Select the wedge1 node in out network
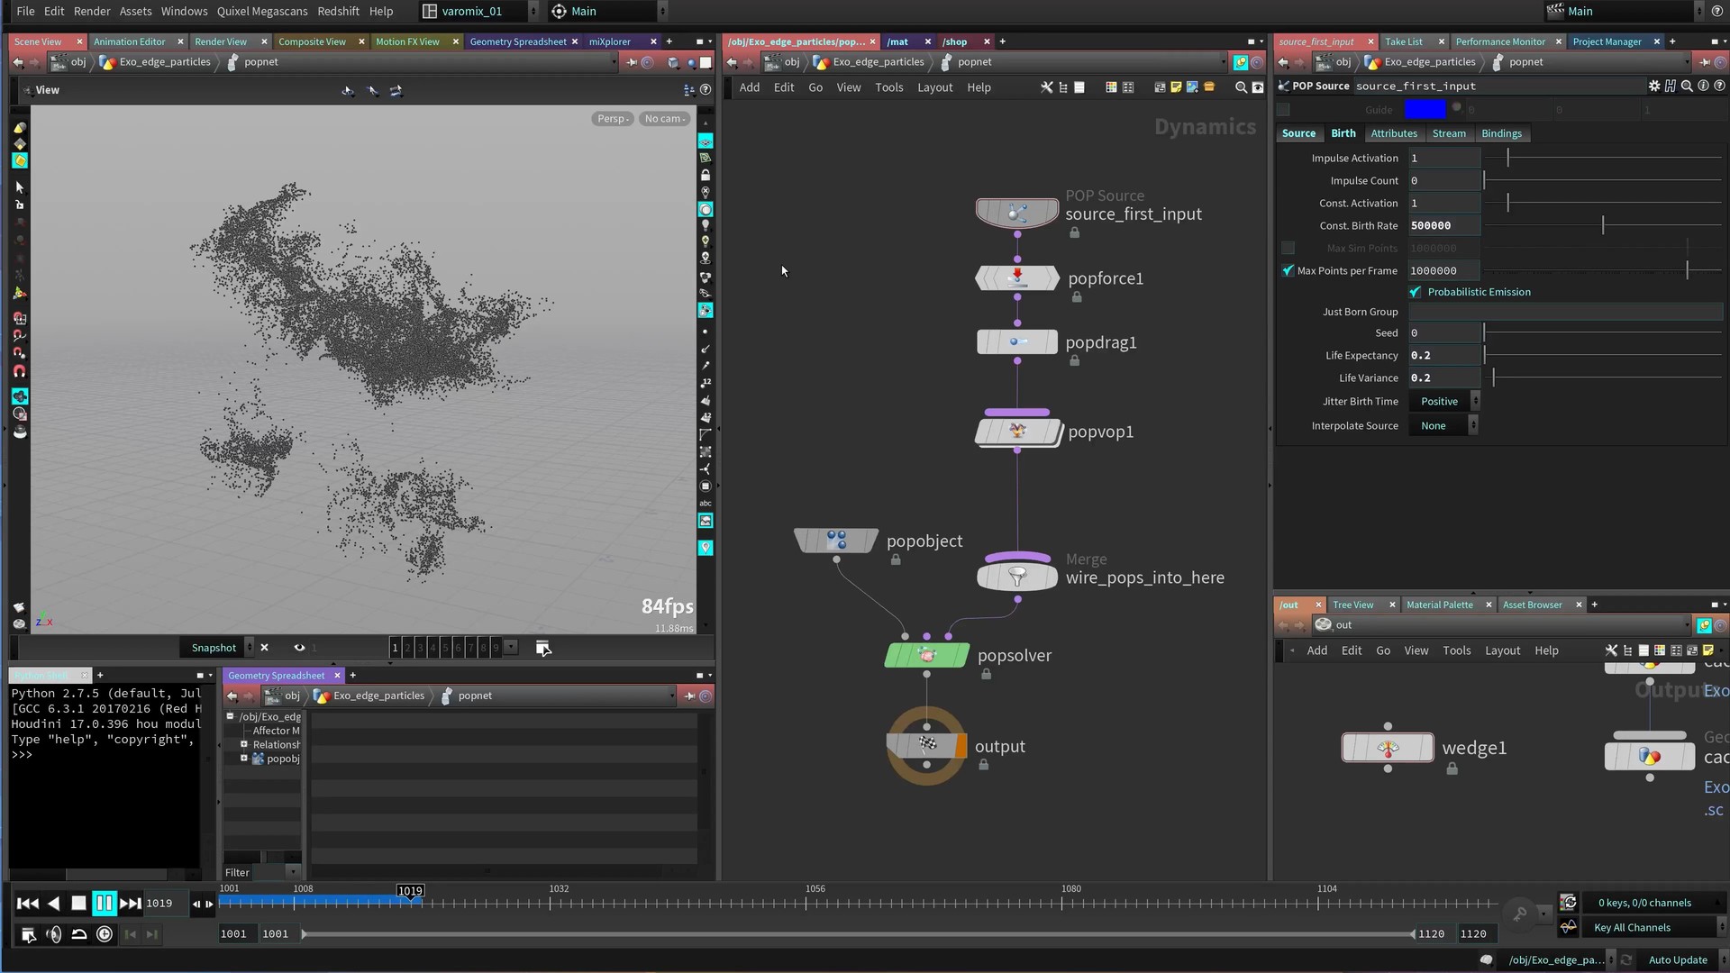The image size is (1730, 973). (1388, 748)
